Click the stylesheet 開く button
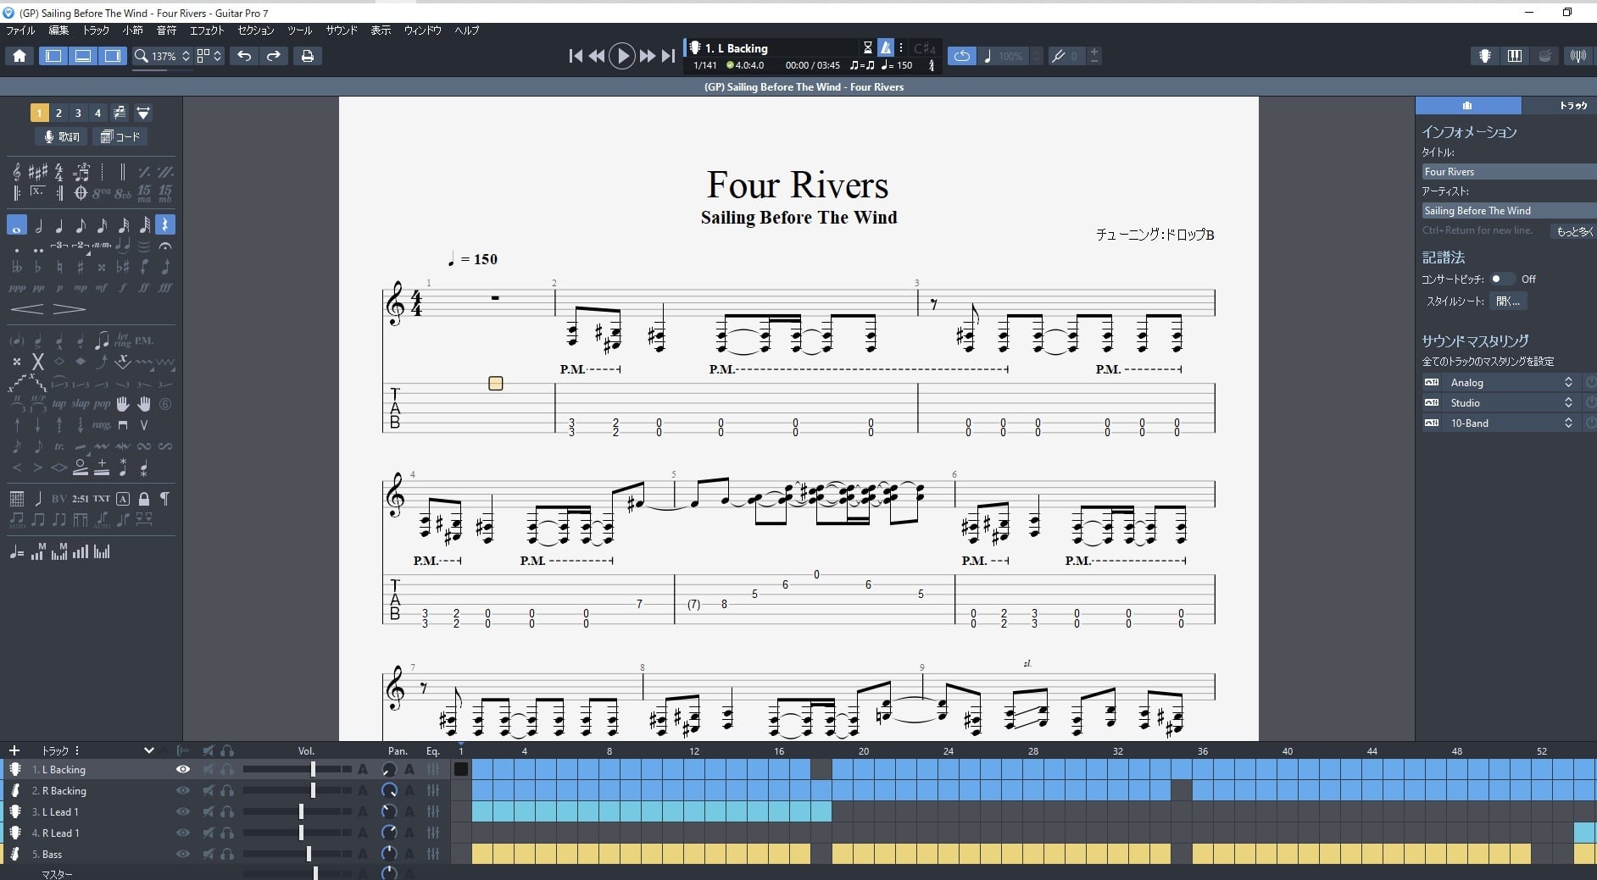The width and height of the screenshot is (1597, 880). [1508, 301]
